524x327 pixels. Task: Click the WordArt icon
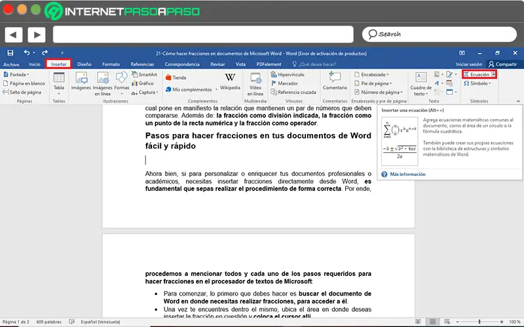coord(436,84)
